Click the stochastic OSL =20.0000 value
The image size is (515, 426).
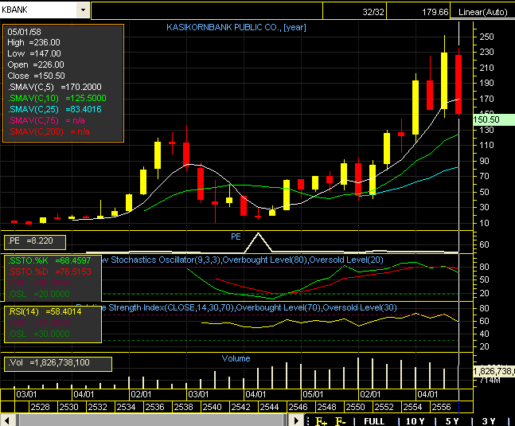tap(39, 294)
